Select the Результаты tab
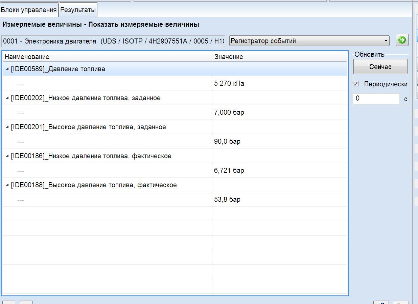Screen dimensions: 418x304 click(78, 10)
